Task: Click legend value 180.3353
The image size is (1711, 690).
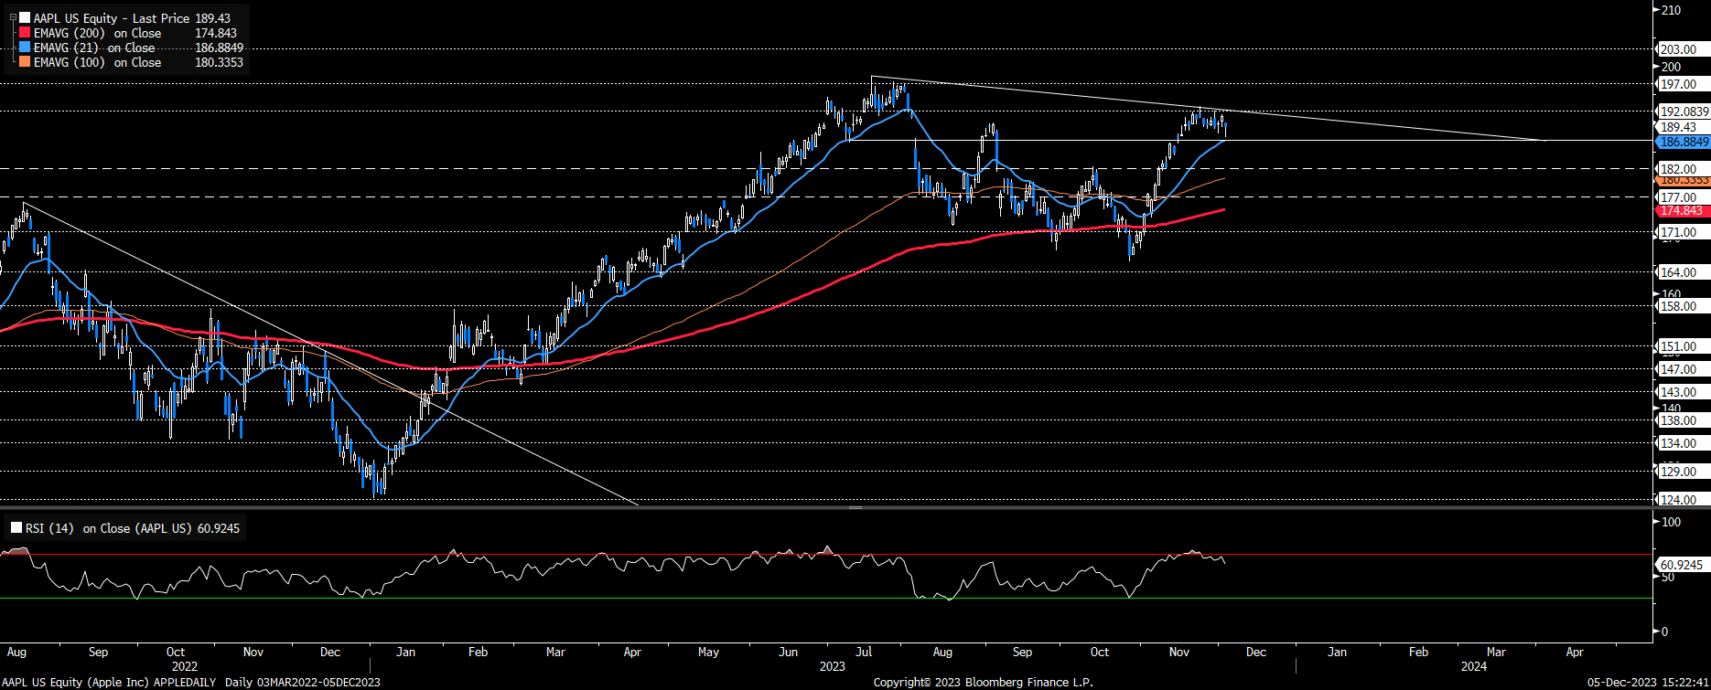Action: (x=220, y=62)
